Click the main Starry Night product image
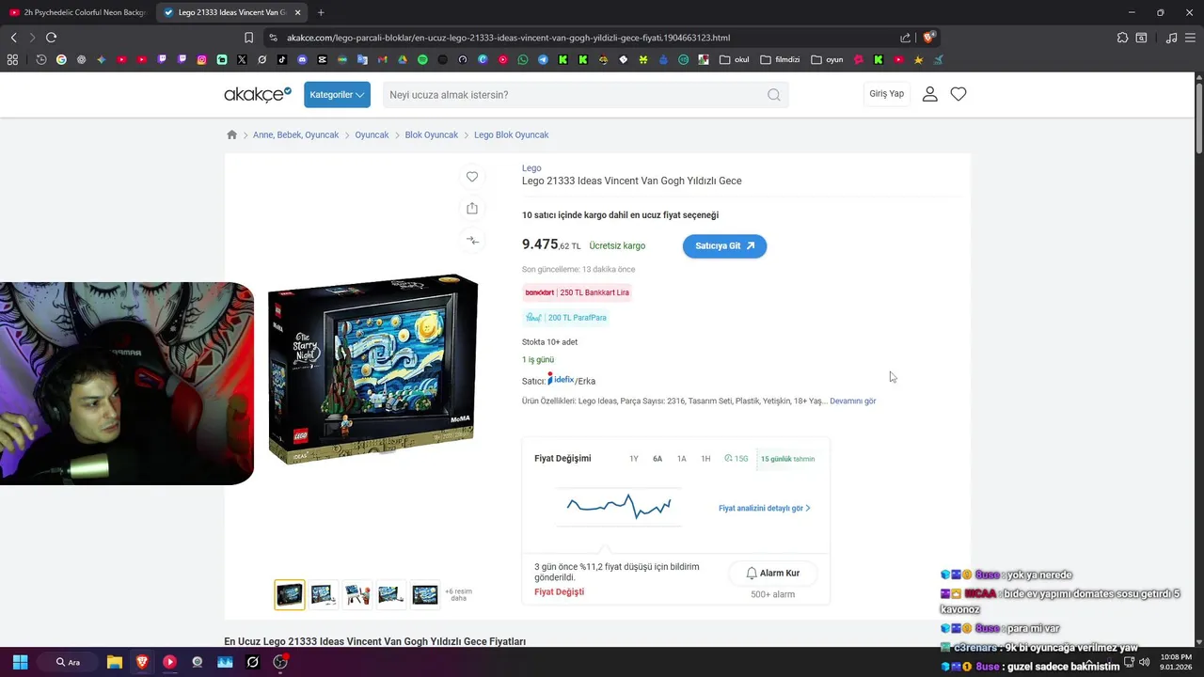1204x677 pixels. 372,369
